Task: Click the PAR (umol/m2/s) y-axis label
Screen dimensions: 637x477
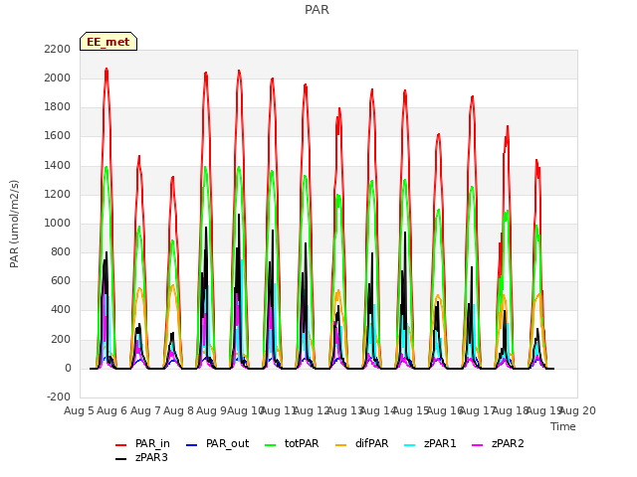Action: (14, 224)
